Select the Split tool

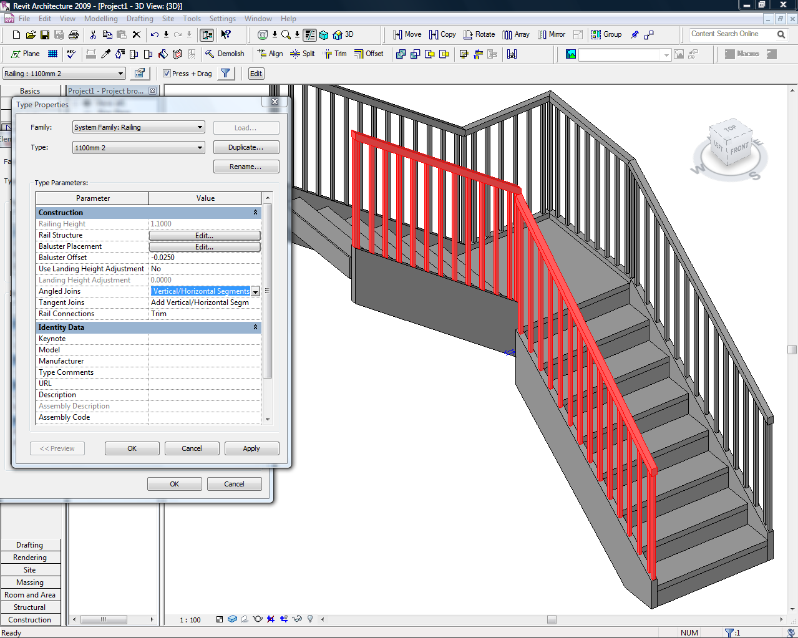(303, 54)
